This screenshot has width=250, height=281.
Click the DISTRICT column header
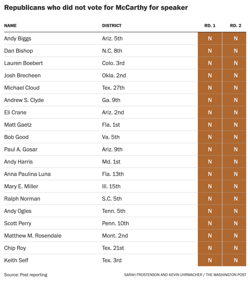click(x=112, y=25)
